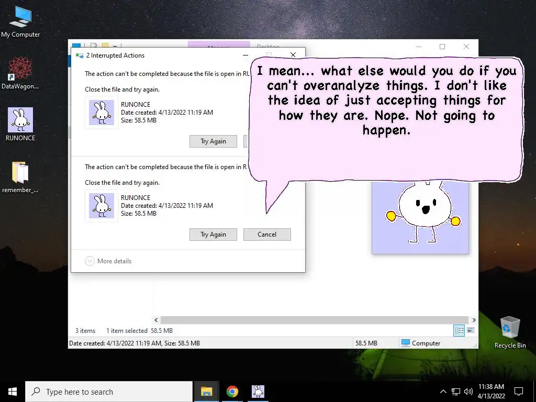Viewport: 536px width, 402px height.
Task: Open the volume control in the tray
Action: (x=468, y=392)
